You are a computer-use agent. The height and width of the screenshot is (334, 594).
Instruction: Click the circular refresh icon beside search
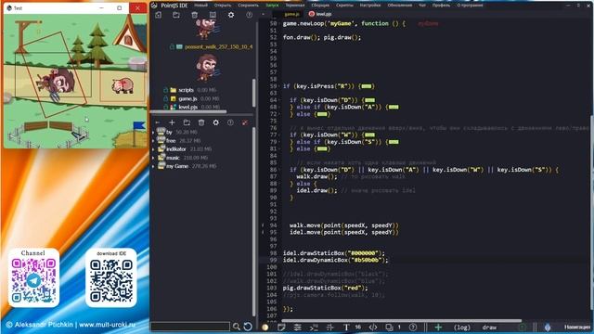(x=248, y=327)
